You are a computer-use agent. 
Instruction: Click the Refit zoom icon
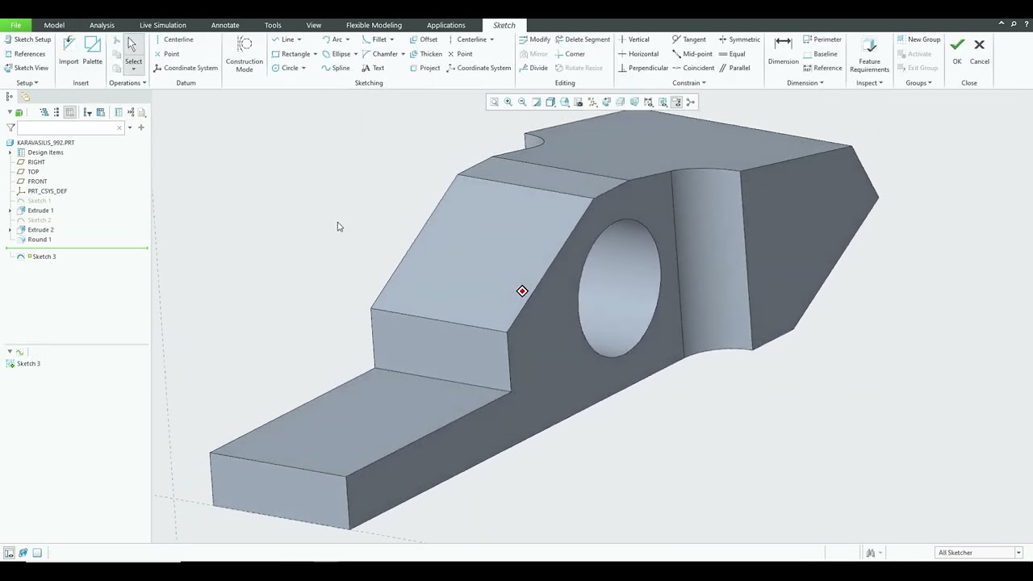tap(494, 102)
